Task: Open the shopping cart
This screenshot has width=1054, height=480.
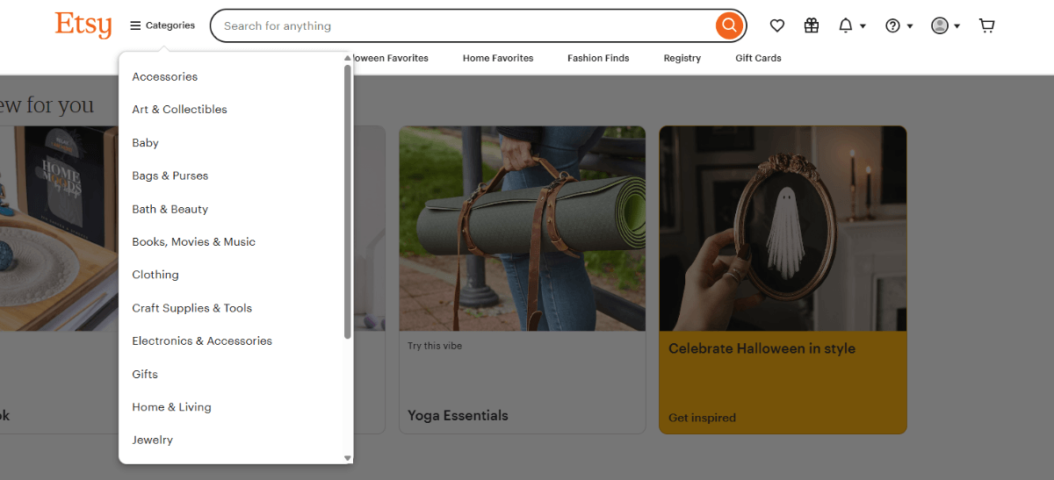Action: click(x=987, y=25)
